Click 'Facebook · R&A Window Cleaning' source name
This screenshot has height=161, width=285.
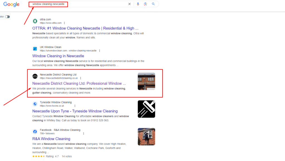point(60,130)
